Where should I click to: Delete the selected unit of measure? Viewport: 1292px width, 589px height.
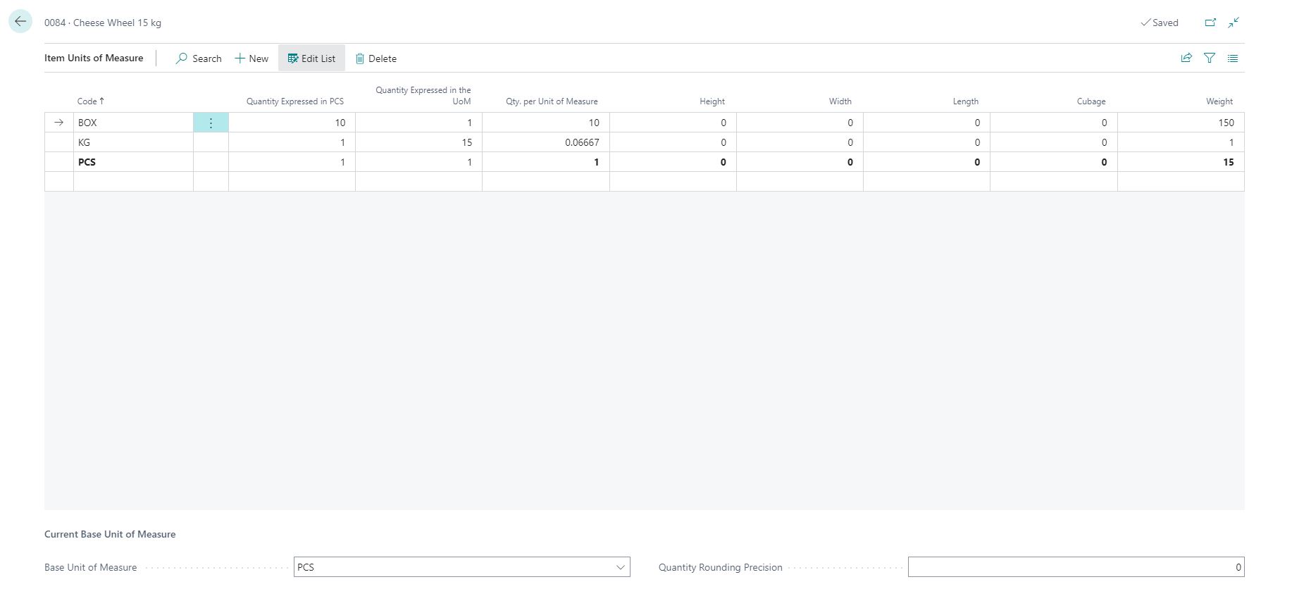click(x=375, y=58)
